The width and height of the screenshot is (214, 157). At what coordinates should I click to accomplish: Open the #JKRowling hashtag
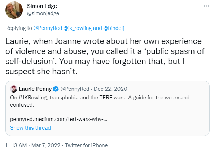[x=32, y=98]
